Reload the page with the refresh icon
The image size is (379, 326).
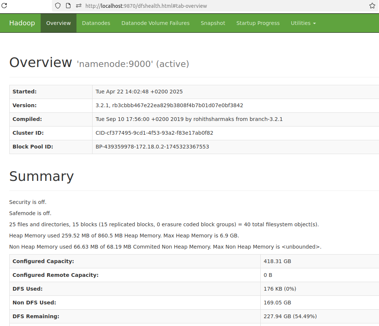[x=4, y=6]
